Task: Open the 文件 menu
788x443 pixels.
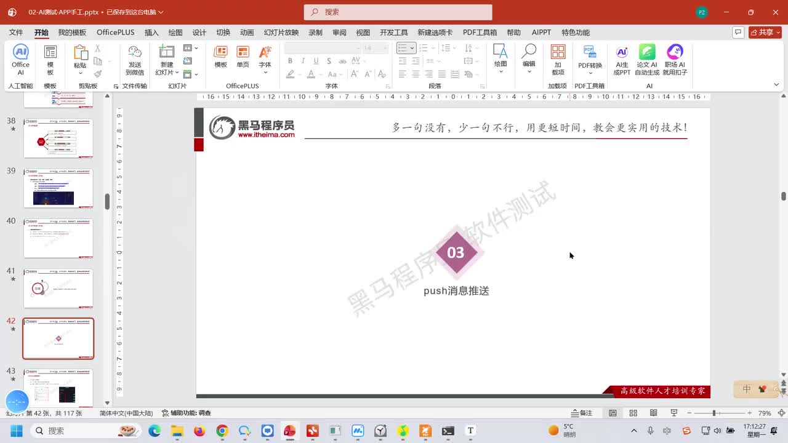Action: pyautogui.click(x=16, y=33)
